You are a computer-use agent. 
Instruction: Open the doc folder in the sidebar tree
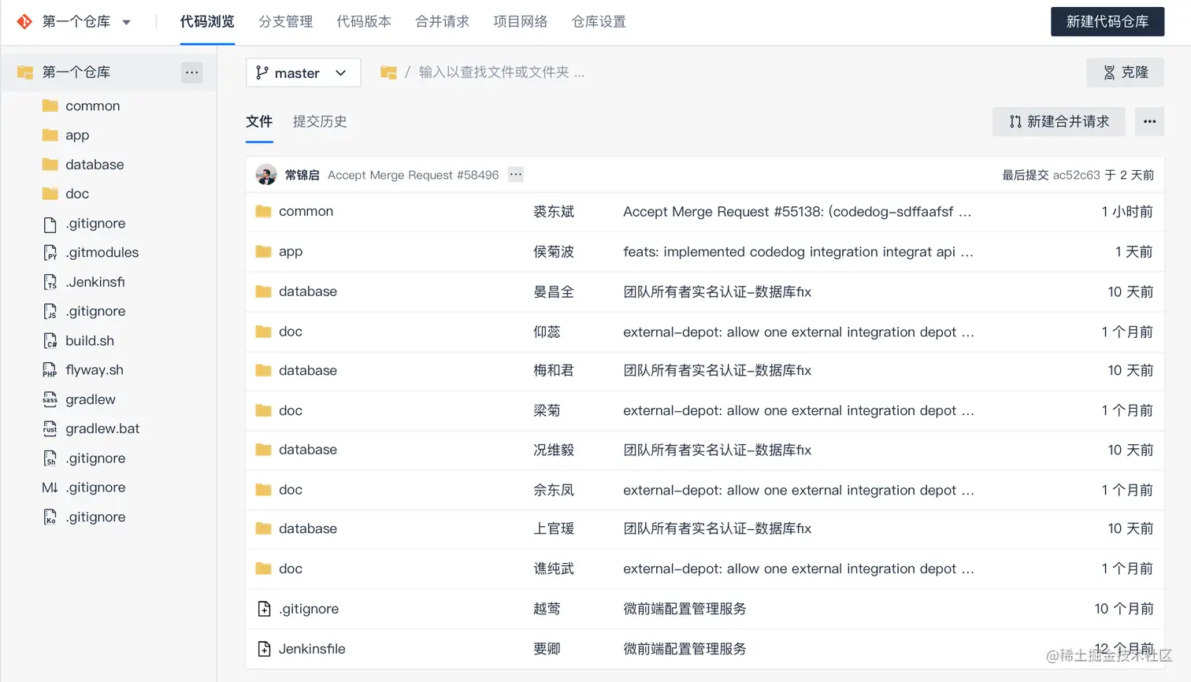(x=77, y=193)
